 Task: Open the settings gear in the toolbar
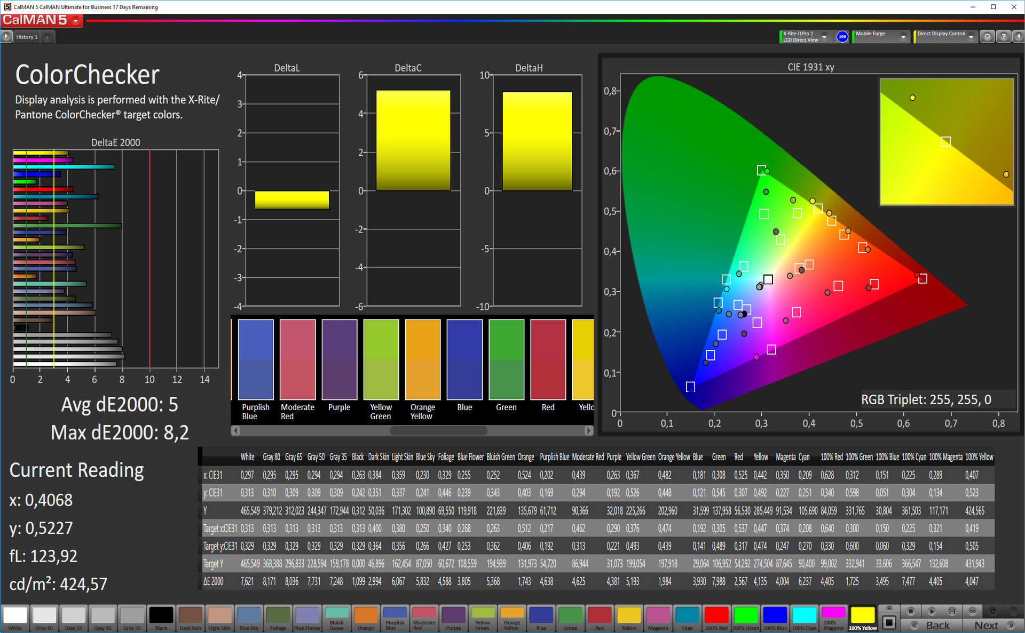(987, 37)
